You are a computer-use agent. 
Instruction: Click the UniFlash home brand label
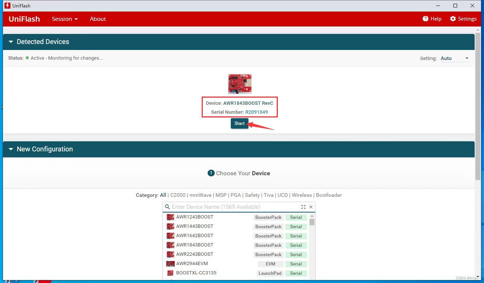(24, 19)
